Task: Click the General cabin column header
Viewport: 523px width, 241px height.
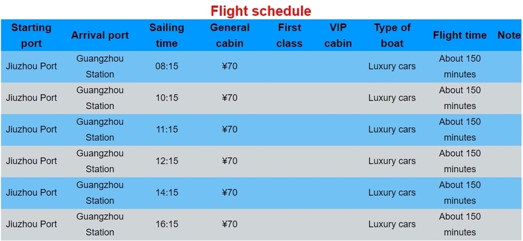Action: coord(230,35)
